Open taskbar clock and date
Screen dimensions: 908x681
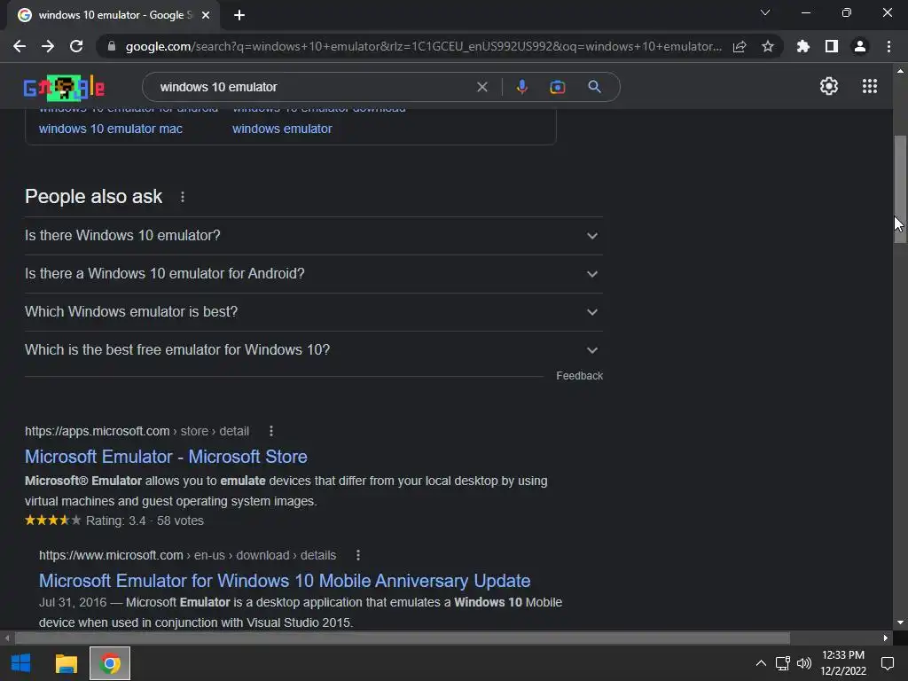point(843,663)
